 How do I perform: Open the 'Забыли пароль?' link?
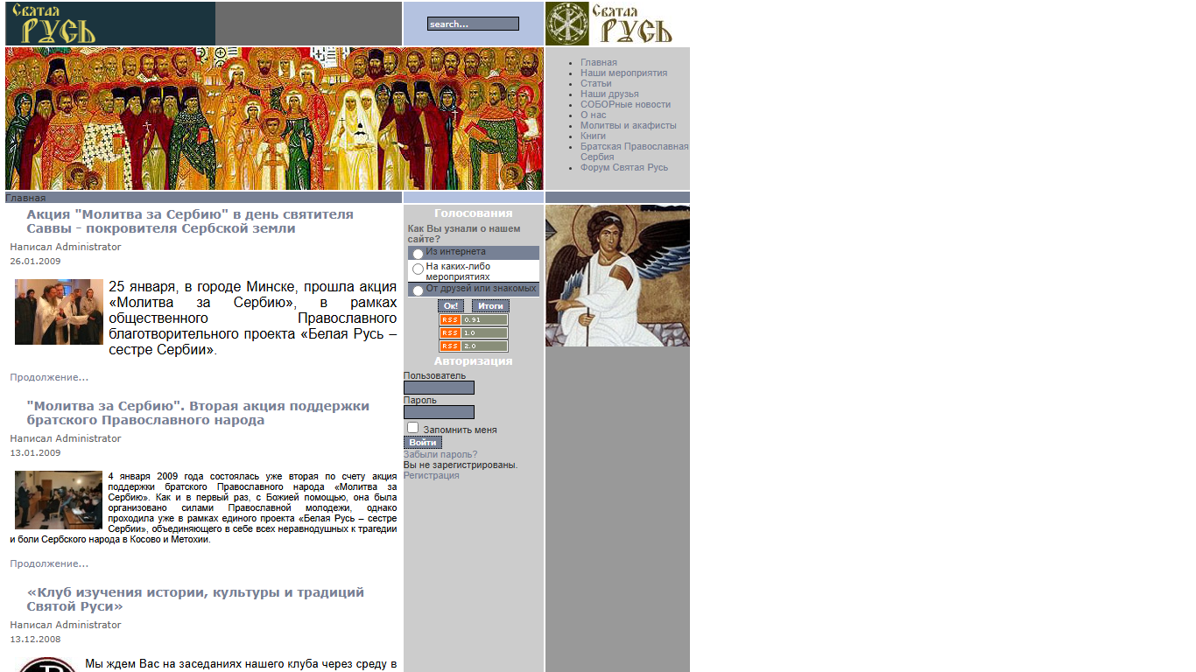click(440, 454)
